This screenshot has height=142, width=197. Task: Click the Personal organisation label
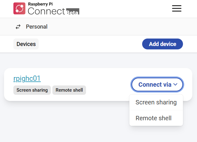pyautogui.click(x=36, y=27)
